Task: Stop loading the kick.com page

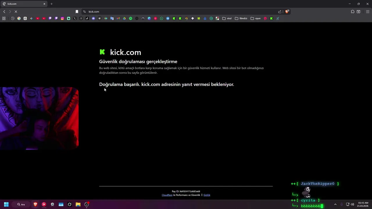Action: [16, 12]
